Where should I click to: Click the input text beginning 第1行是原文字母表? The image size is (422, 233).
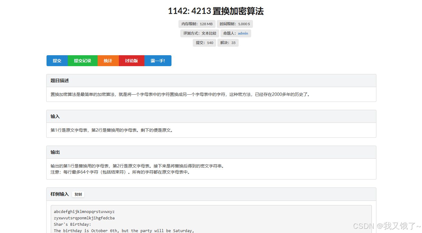tap(112, 130)
